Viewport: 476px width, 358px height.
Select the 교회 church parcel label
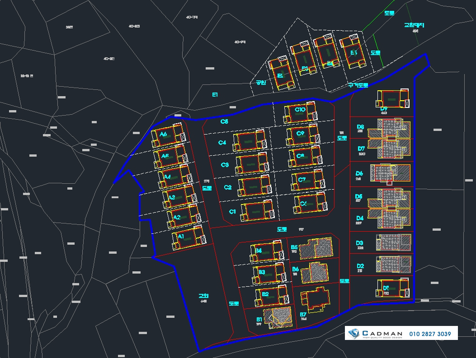203,296
